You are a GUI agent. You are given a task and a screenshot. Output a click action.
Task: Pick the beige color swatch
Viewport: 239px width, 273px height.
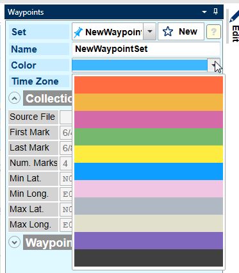(149, 224)
